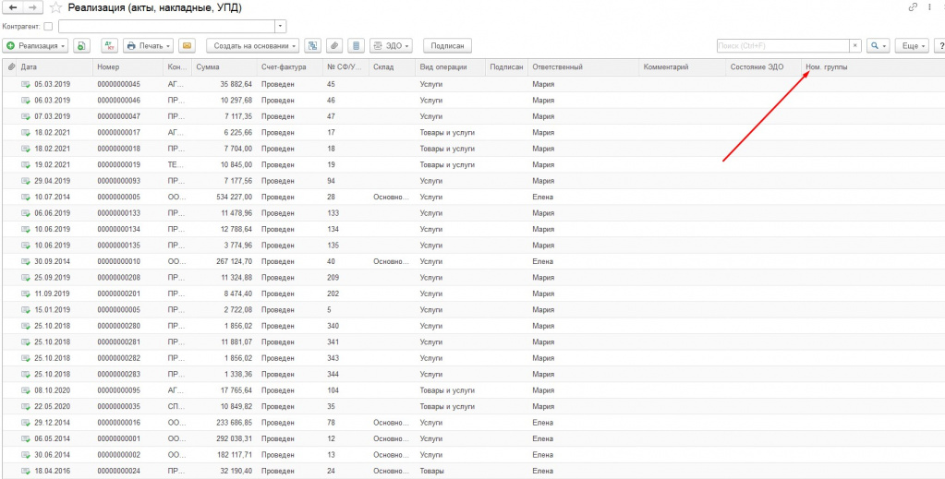This screenshot has height=479, width=945.
Task: Click the related documents structure icon
Action: [x=313, y=46]
